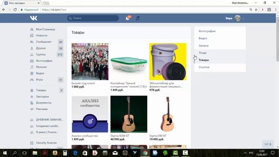279x157 pixels.
Task: Select the Товары bookmarks tab on right
Action: click(x=204, y=60)
